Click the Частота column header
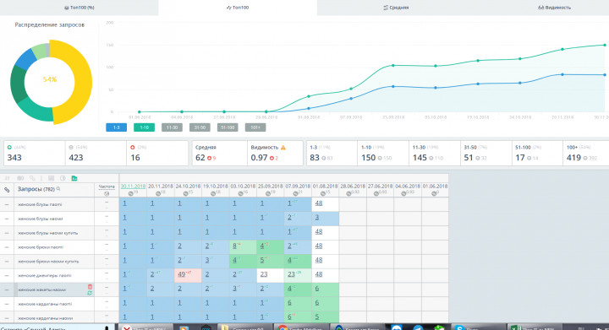Viewport: 609px width, 330px height. click(x=107, y=187)
